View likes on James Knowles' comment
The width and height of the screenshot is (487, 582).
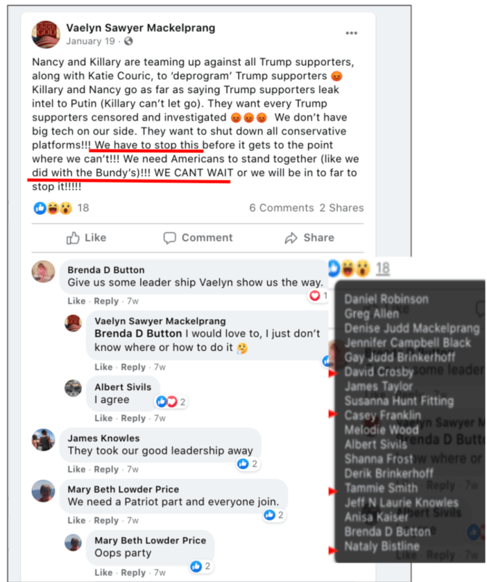coord(248,464)
